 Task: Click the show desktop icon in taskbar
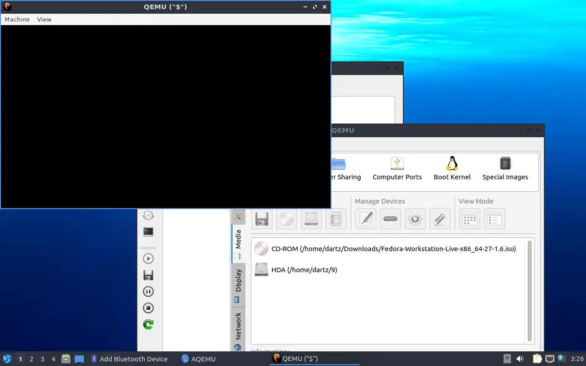coord(79,359)
